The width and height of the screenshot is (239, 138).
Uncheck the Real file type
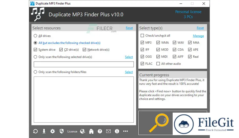tap(190, 56)
